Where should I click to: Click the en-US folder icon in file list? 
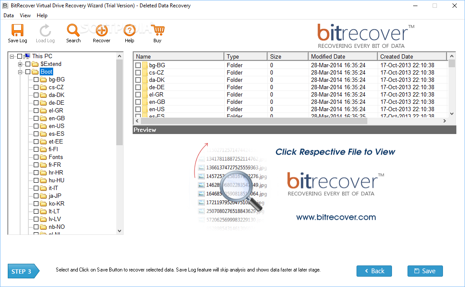click(145, 109)
